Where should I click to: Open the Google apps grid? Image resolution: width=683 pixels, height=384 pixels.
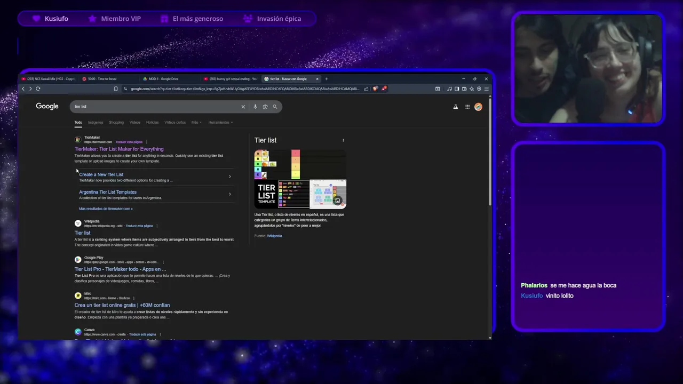tap(467, 107)
